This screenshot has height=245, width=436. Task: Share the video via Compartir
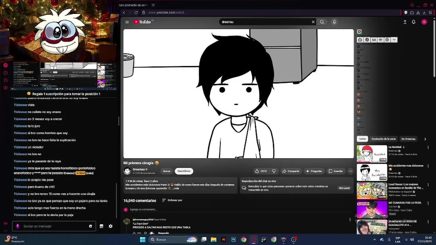click(291, 171)
